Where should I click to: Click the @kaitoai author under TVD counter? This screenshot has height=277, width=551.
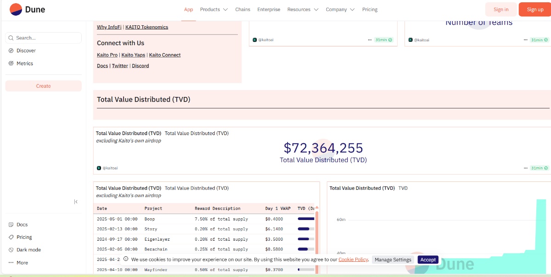tap(109, 168)
